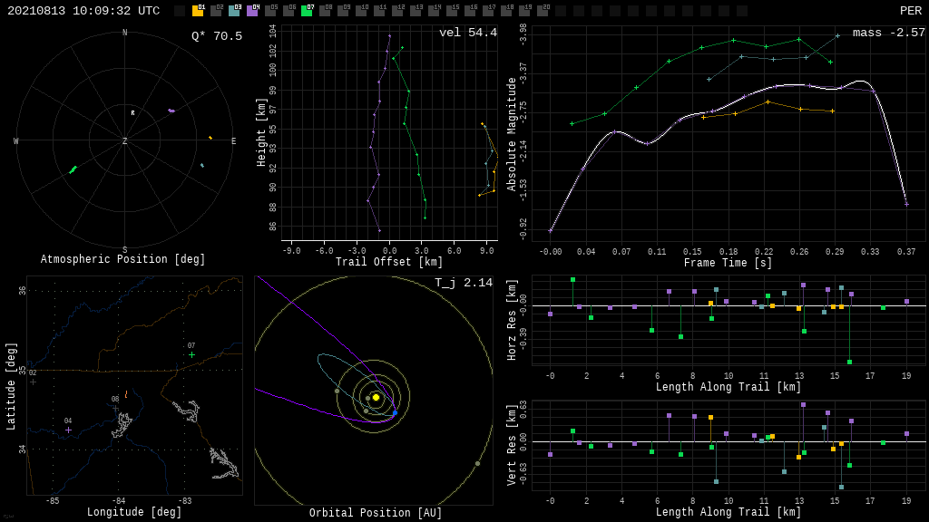Click the yellow Sun in orbital plot
This screenshot has height=522, width=929.
click(x=376, y=397)
